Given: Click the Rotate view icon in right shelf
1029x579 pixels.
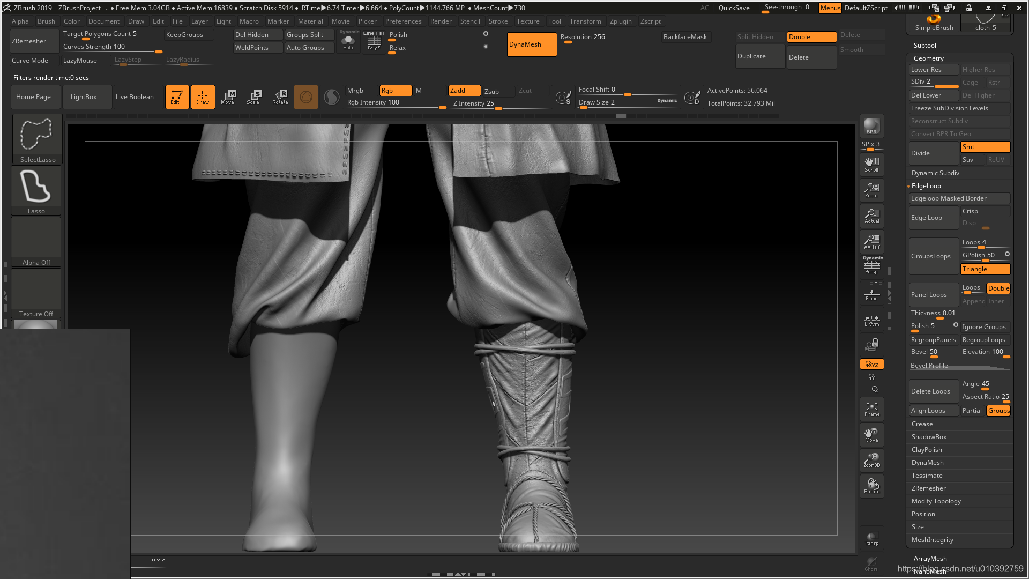Looking at the screenshot, I should [x=871, y=486].
